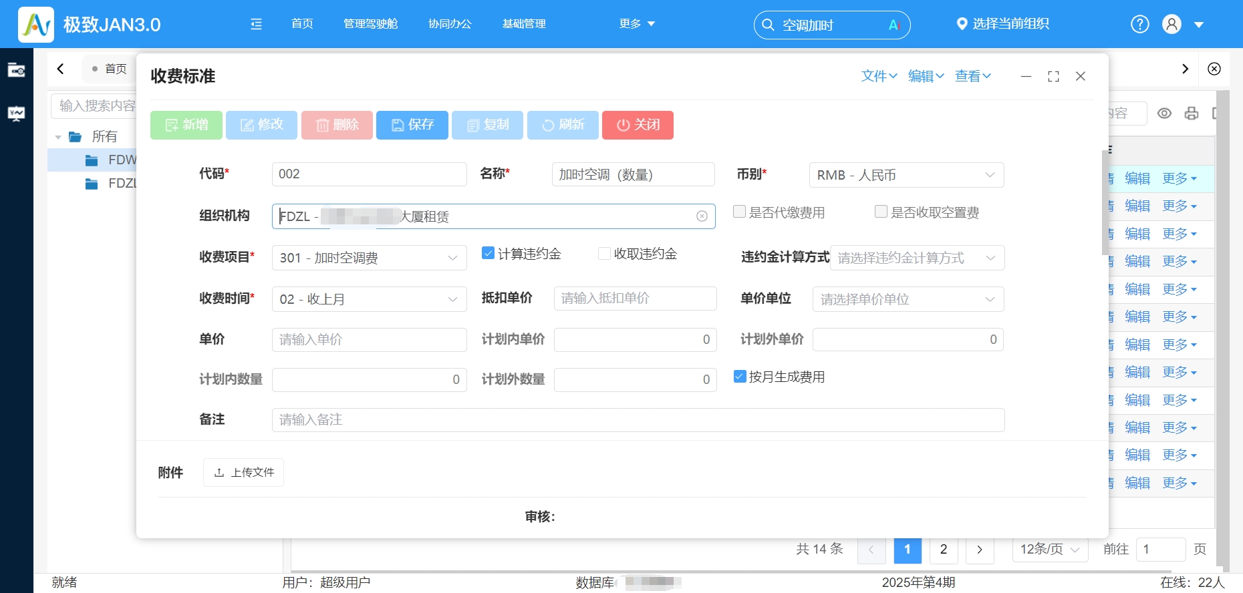Open the 收费项目 dropdown
This screenshot has width=1243, height=593.
369,258
